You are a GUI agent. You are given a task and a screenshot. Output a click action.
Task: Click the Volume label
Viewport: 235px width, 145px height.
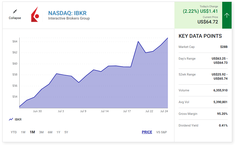coord(184,90)
